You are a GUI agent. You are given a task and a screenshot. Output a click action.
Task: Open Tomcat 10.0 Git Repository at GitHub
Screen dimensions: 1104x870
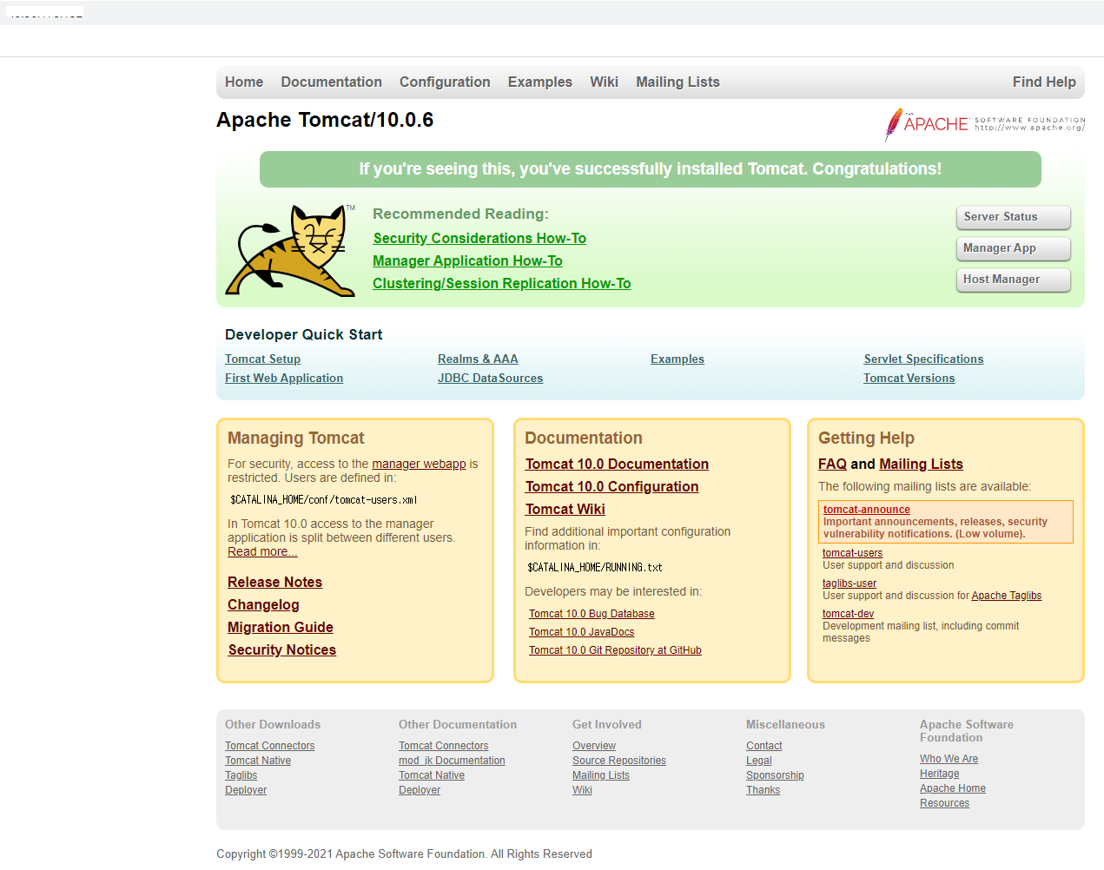click(615, 650)
